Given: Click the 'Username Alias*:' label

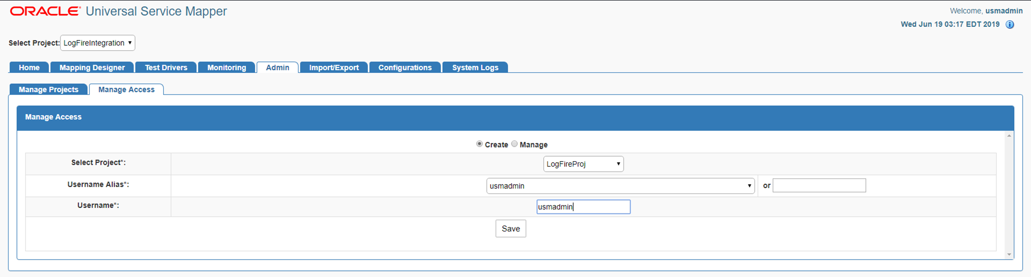Looking at the screenshot, I should [98, 184].
